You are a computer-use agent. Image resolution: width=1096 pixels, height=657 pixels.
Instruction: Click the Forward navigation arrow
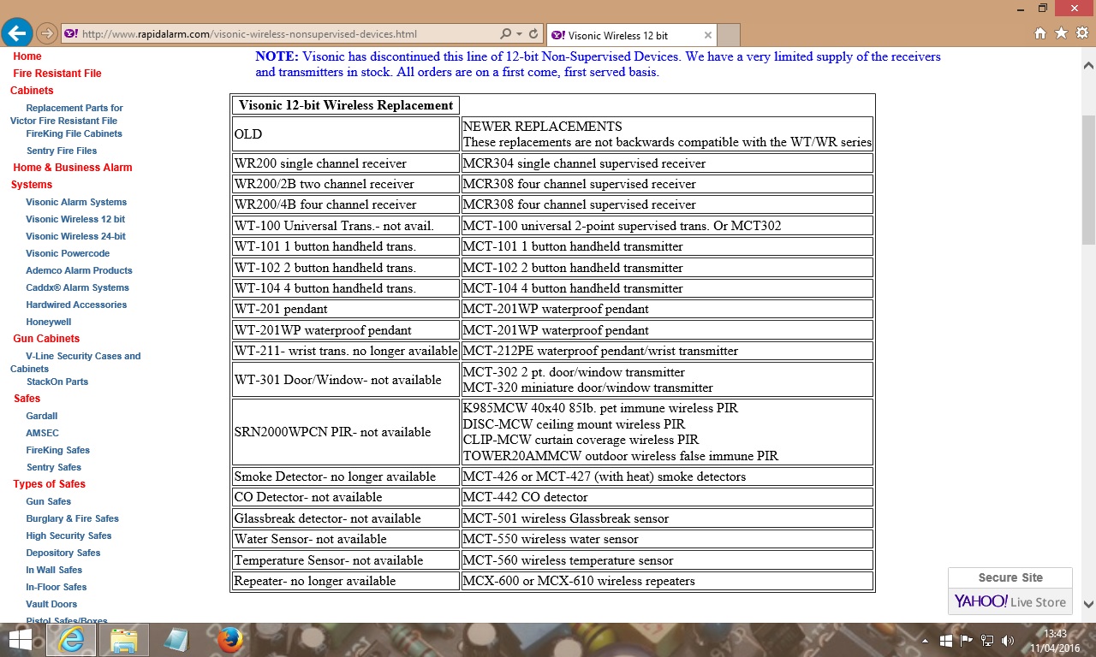pyautogui.click(x=47, y=34)
